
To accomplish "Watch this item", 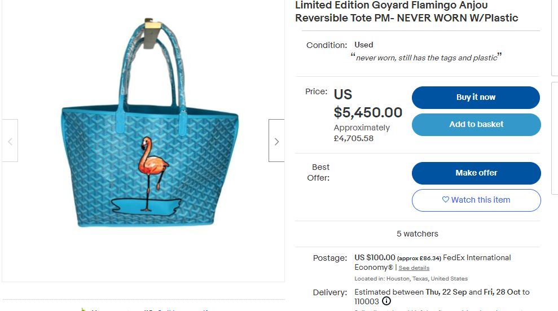I will (476, 200).
